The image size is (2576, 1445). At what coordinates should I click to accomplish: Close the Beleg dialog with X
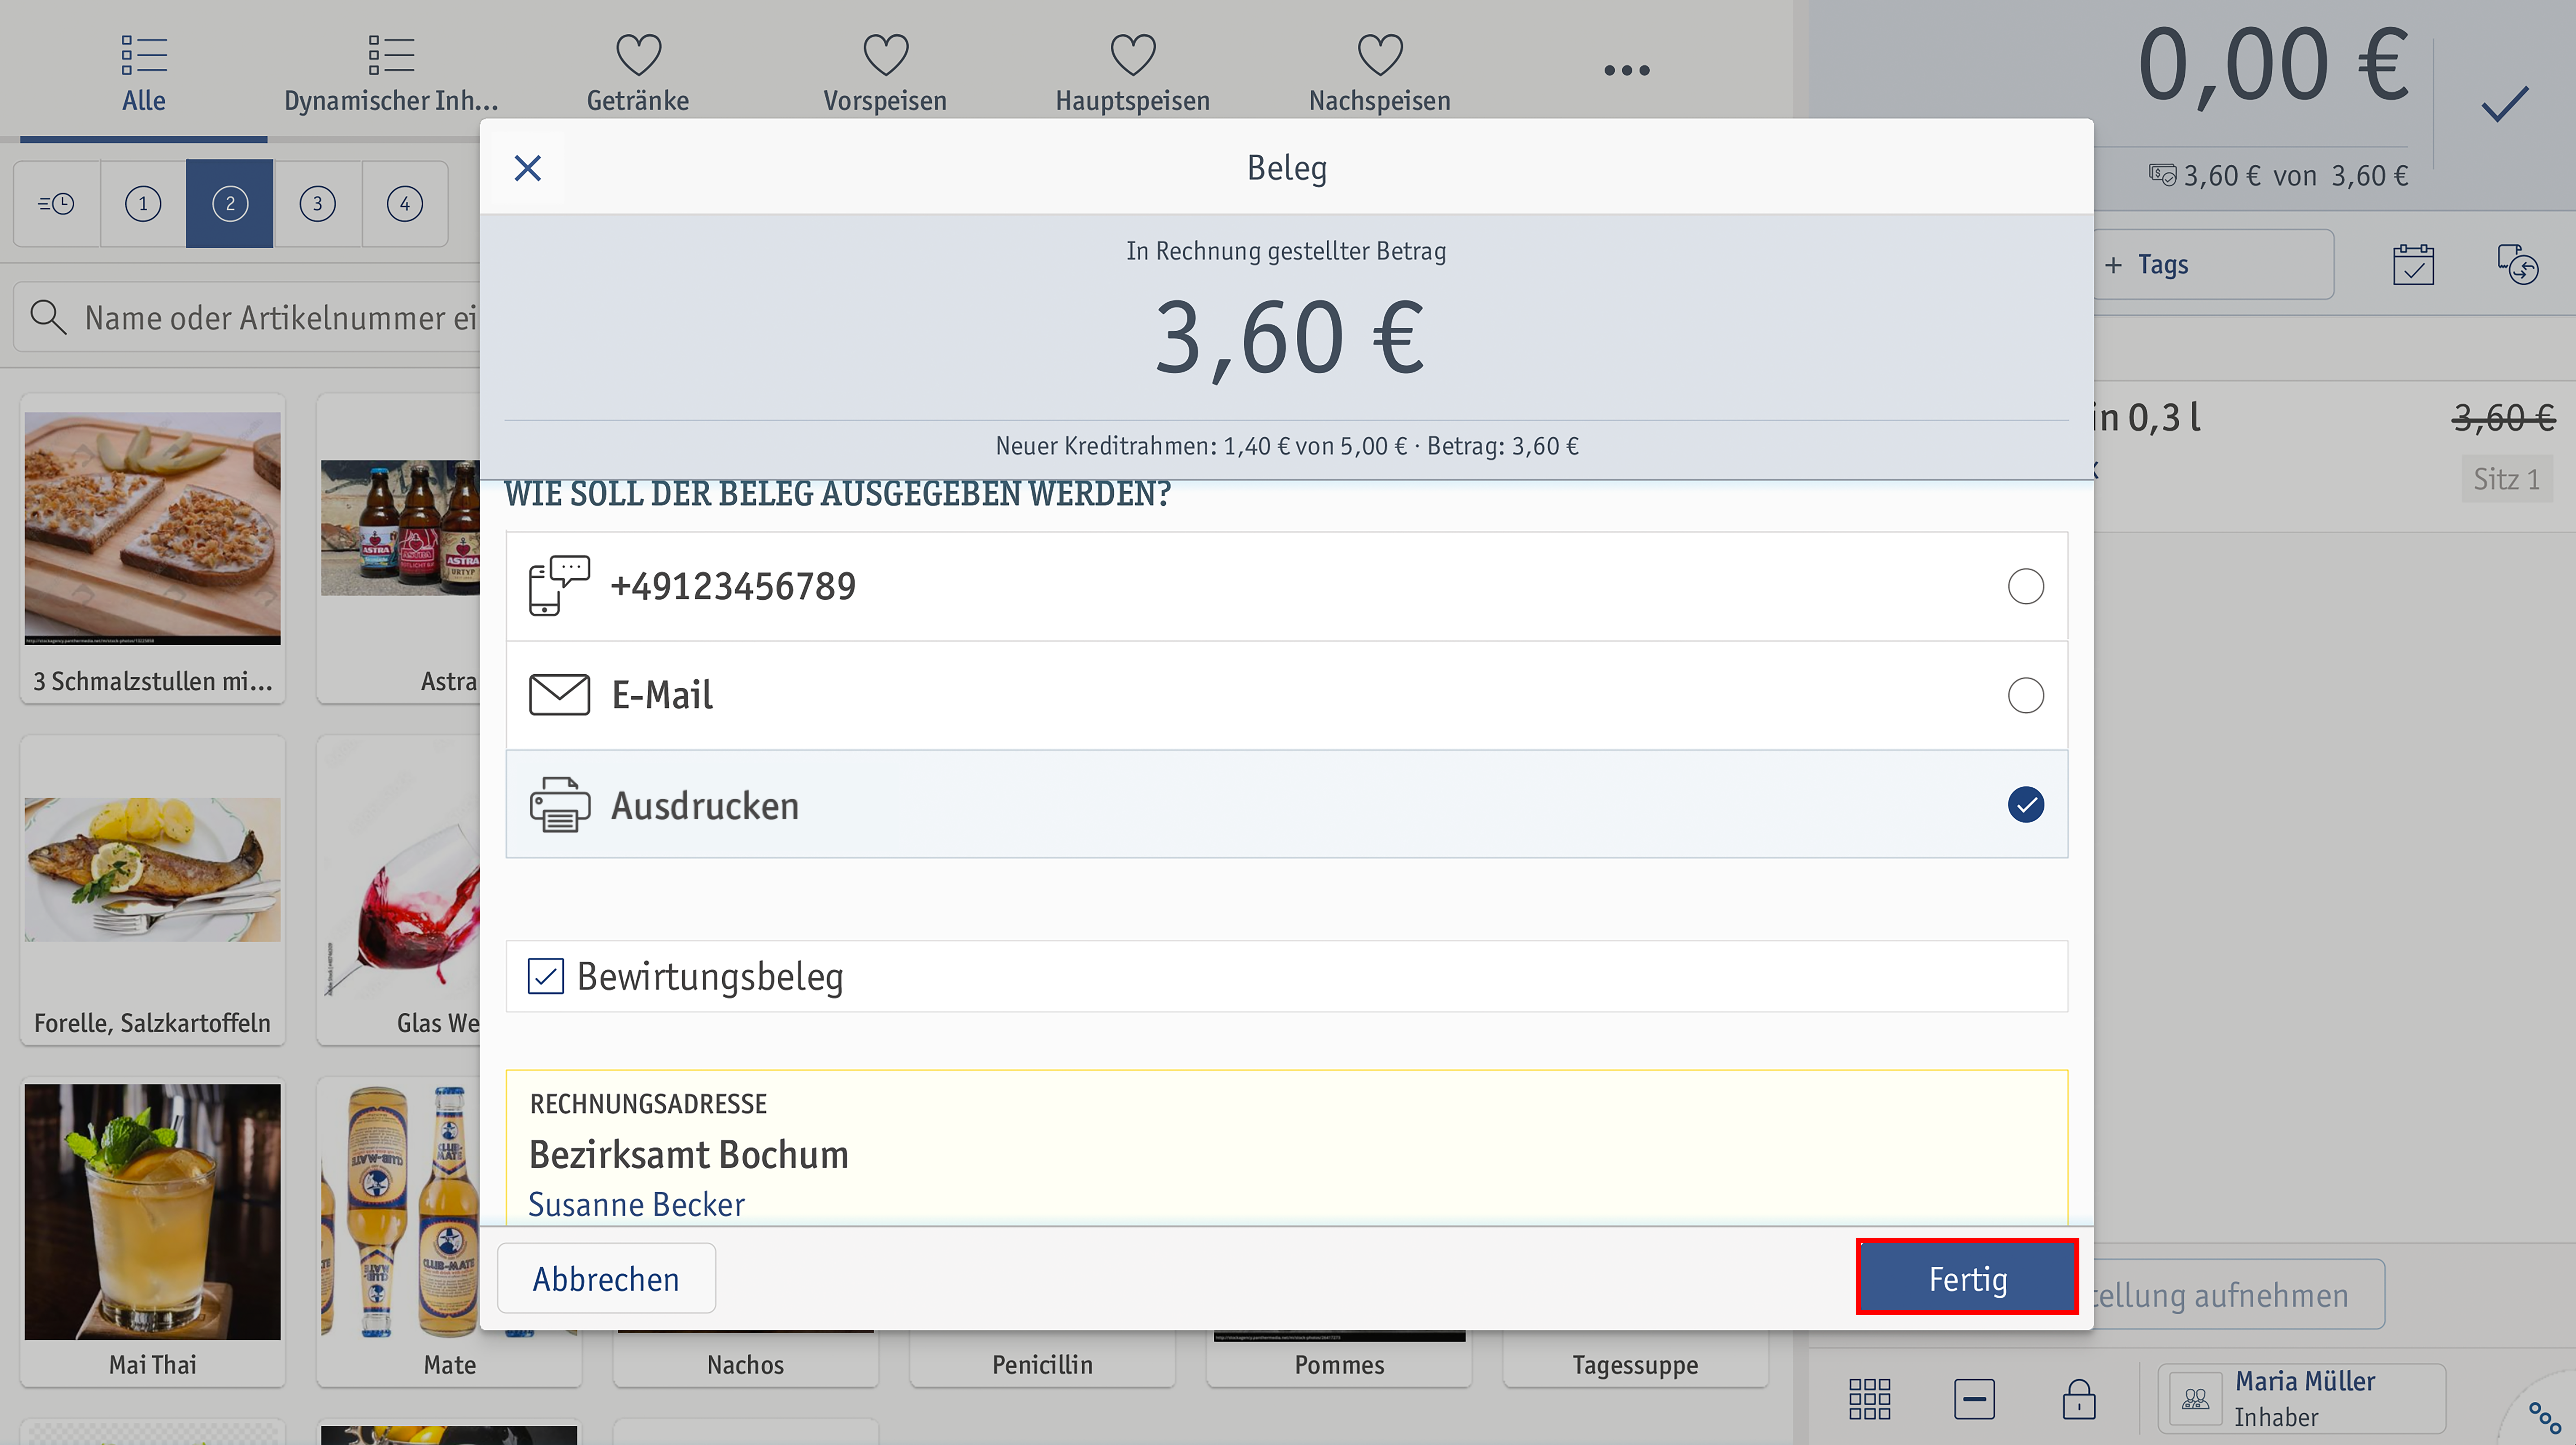[527, 168]
